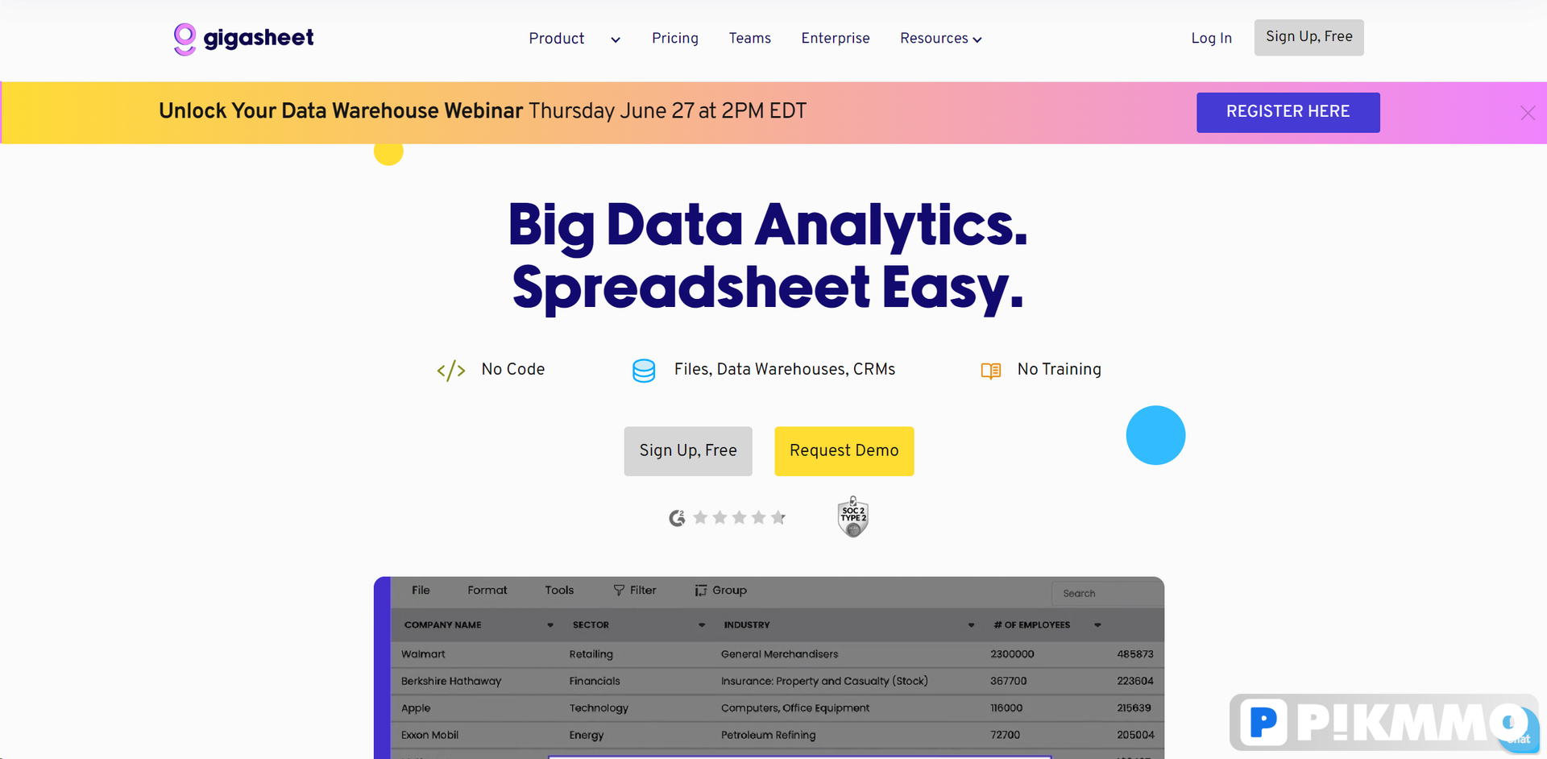Click the Retailing cell
This screenshot has height=759, width=1547.
tap(591, 654)
